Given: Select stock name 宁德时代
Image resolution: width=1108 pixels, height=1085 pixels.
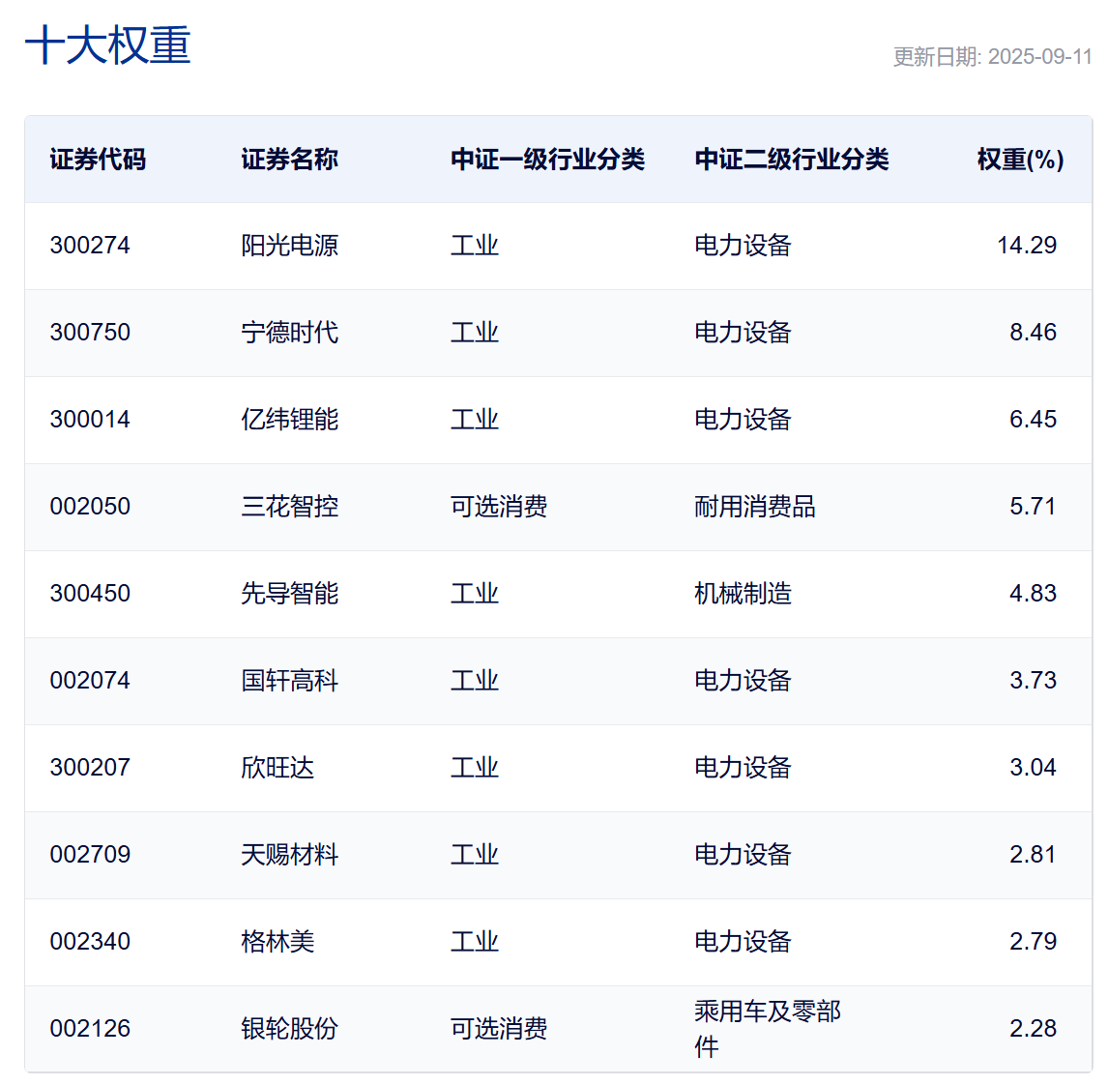Looking at the screenshot, I should click(x=290, y=333).
